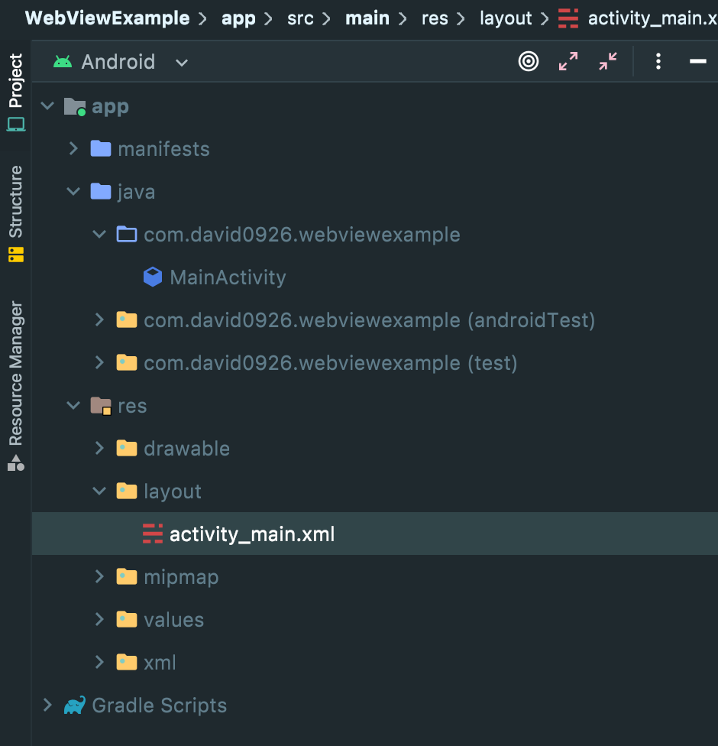Hide the Project tool window panel
Image resolution: width=718 pixels, height=746 pixels.
click(x=697, y=62)
